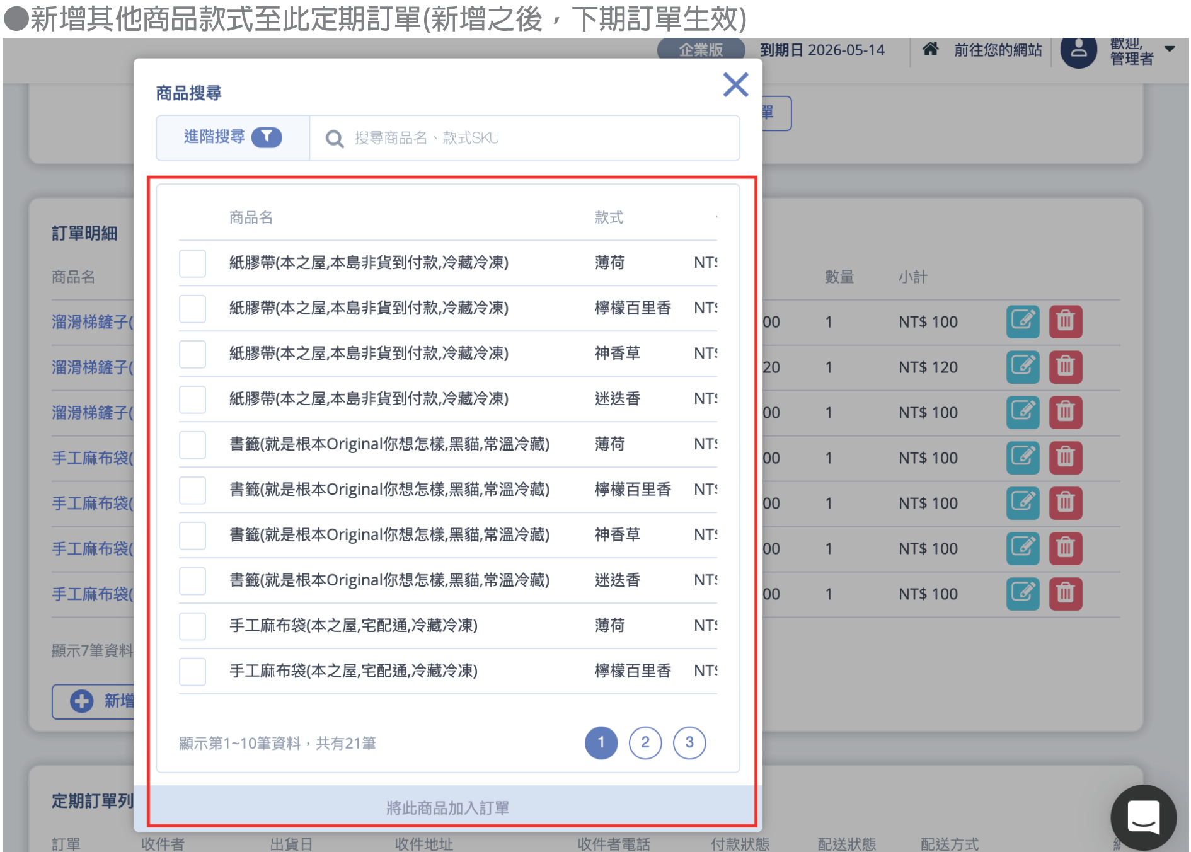The image size is (1191, 852).
Task: Open first 手工麻布袋 link in order details
Action: pos(93,458)
